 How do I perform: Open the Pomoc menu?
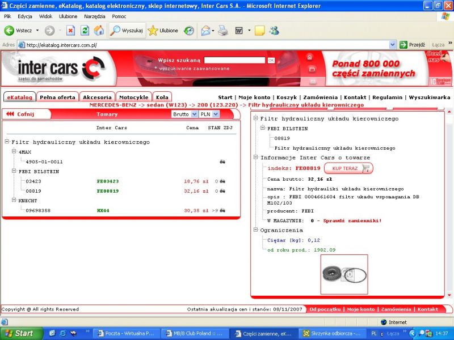pyautogui.click(x=119, y=16)
